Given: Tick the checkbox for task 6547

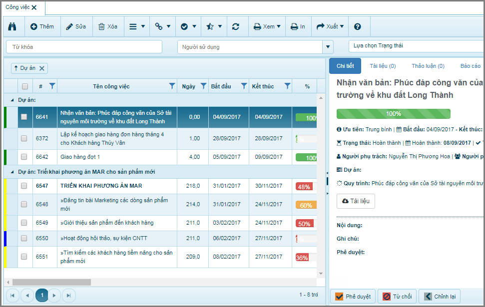Looking at the screenshot, I should click(x=24, y=186).
